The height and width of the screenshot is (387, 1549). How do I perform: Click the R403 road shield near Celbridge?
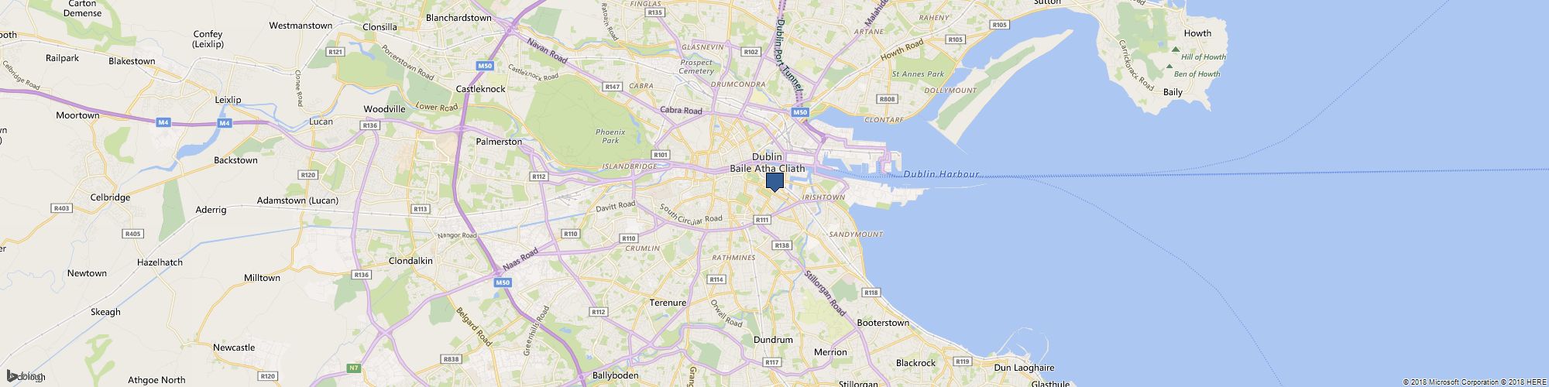(61, 208)
